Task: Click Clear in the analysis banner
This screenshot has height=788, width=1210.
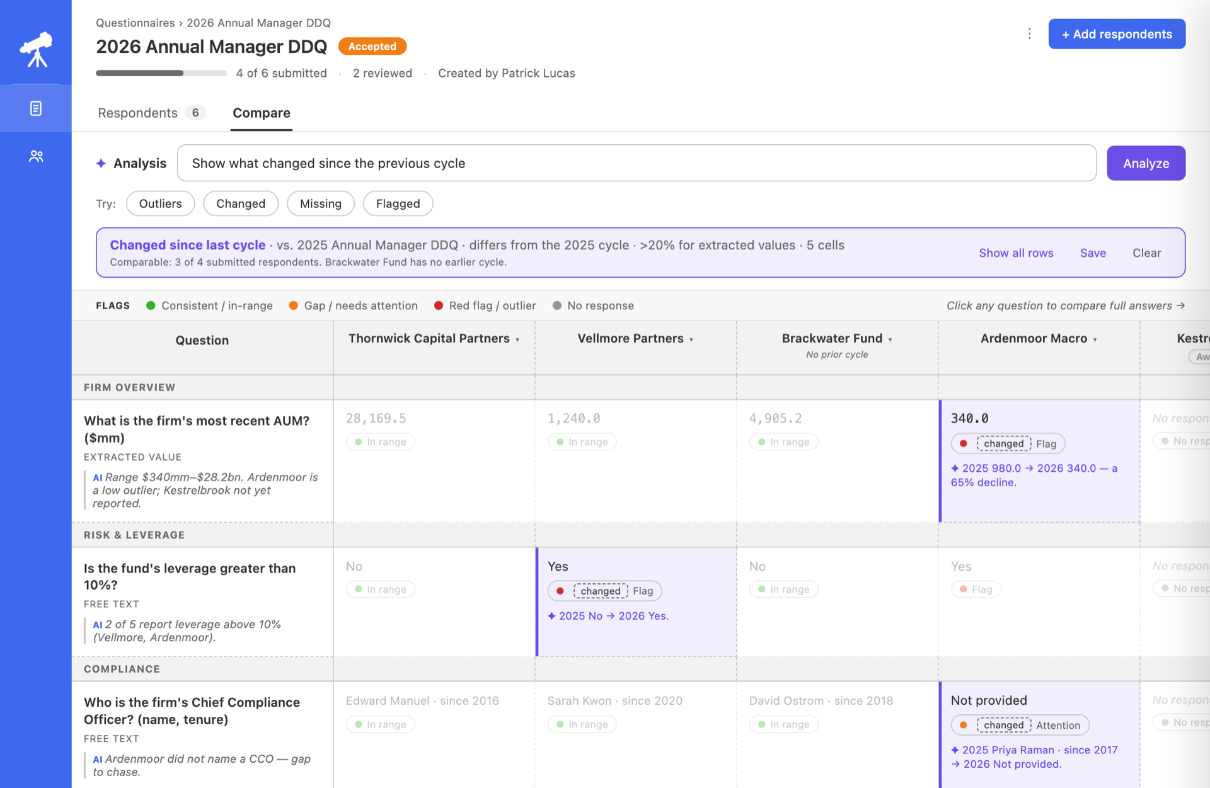Action: 1146,253
